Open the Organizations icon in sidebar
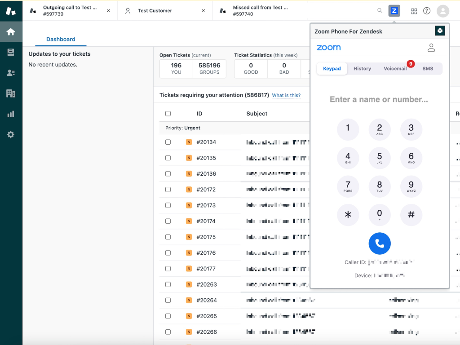The height and width of the screenshot is (345, 460). pos(11,93)
